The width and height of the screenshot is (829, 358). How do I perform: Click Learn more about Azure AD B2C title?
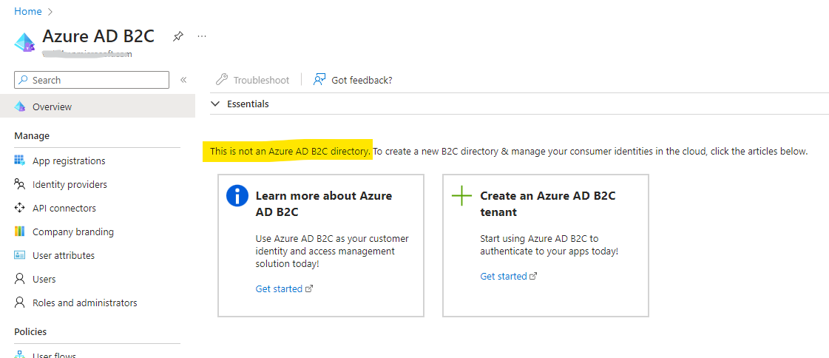click(x=324, y=203)
